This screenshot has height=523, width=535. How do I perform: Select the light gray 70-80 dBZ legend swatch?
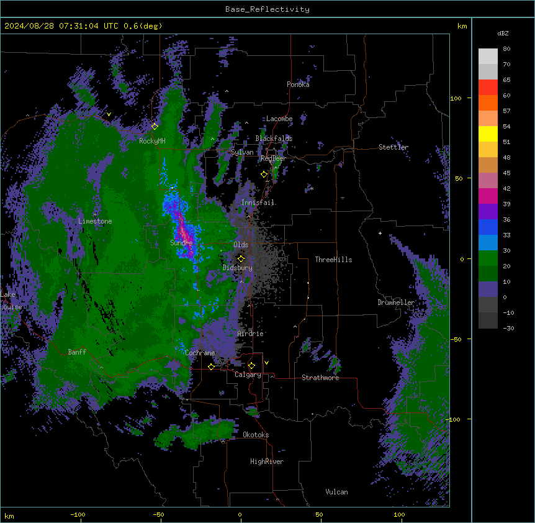coord(488,57)
